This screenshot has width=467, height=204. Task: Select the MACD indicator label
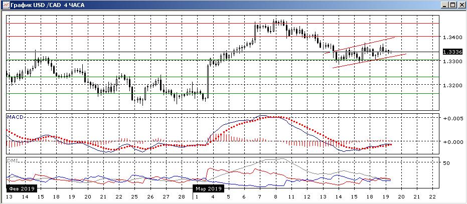coord(14,117)
